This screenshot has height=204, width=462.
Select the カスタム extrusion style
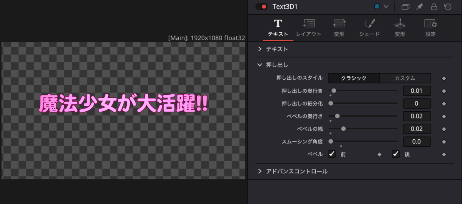pyautogui.click(x=405, y=78)
